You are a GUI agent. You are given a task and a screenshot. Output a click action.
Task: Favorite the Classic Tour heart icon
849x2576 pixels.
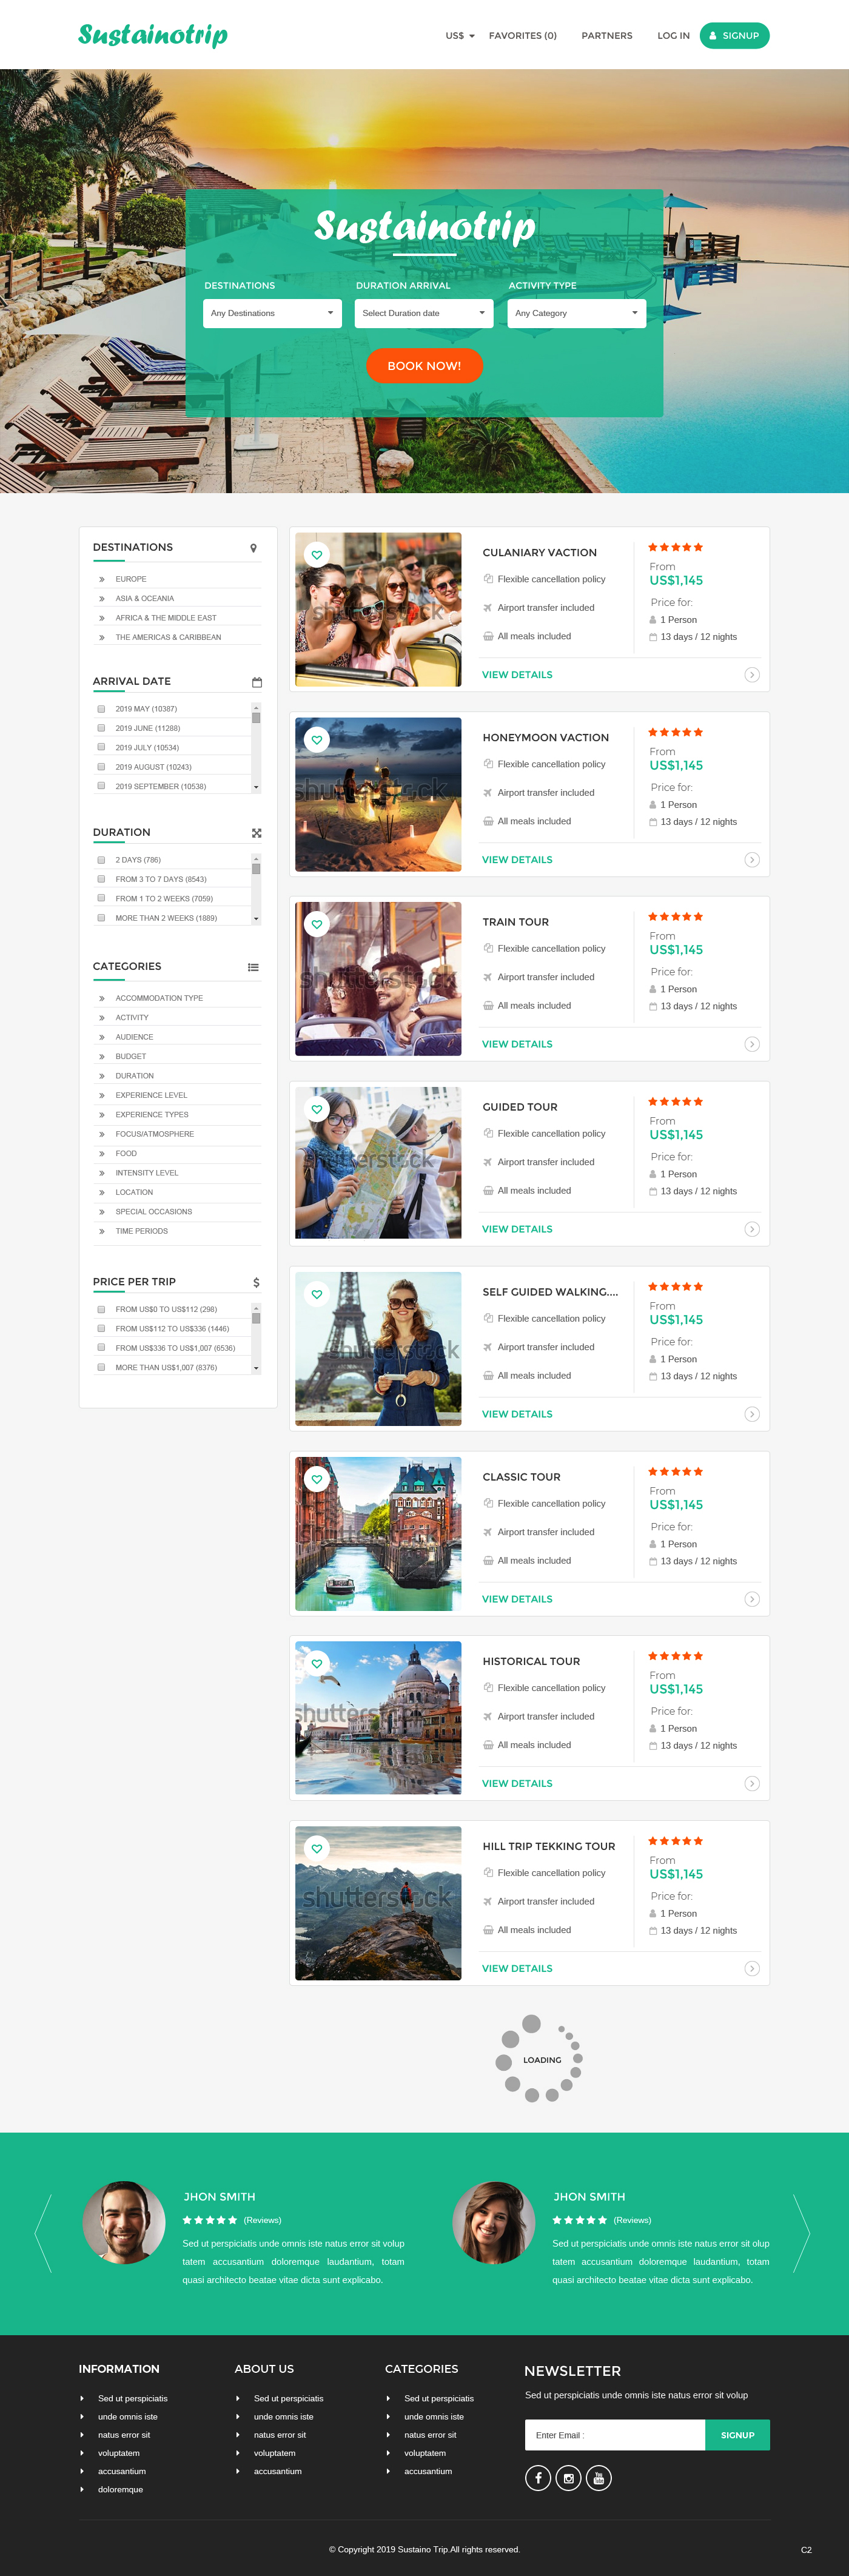[317, 1479]
